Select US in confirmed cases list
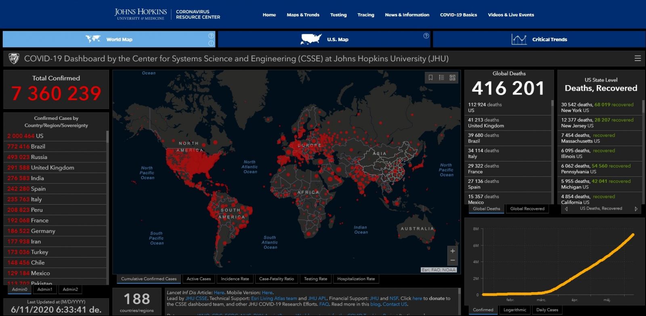This screenshot has height=316, width=646. (56, 136)
